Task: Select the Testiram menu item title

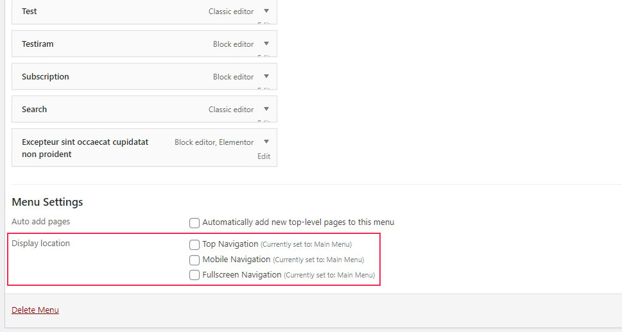Action: (38, 44)
